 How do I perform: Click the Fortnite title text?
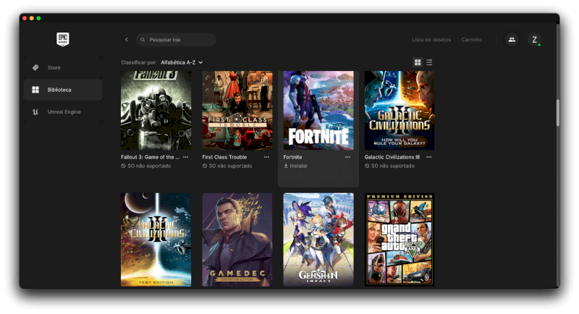[x=292, y=157]
